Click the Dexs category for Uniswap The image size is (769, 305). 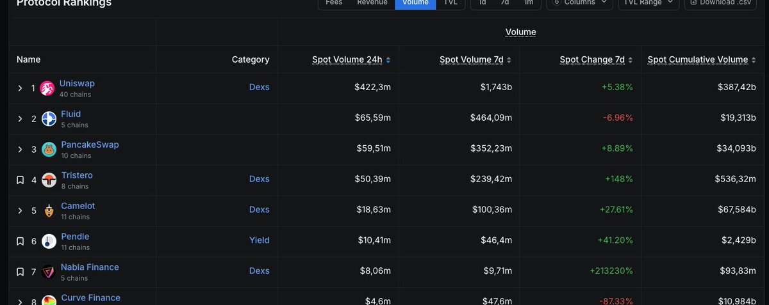pyautogui.click(x=260, y=87)
